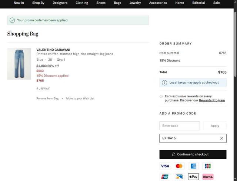Remove the EXTRA15 promo code with X
The image size is (237, 181).
(x=221, y=138)
